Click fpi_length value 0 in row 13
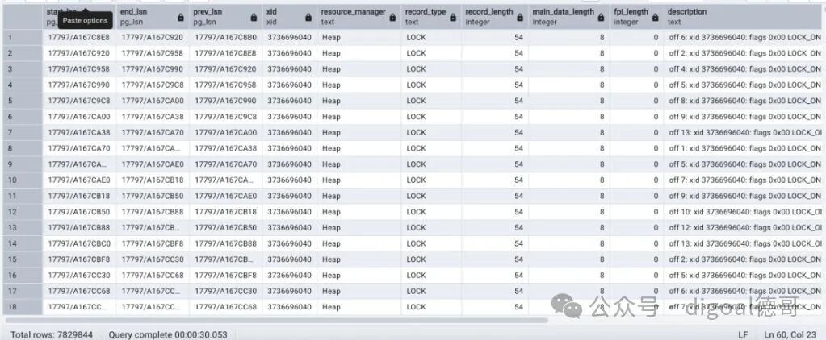This screenshot has width=826, height=340. [637, 227]
